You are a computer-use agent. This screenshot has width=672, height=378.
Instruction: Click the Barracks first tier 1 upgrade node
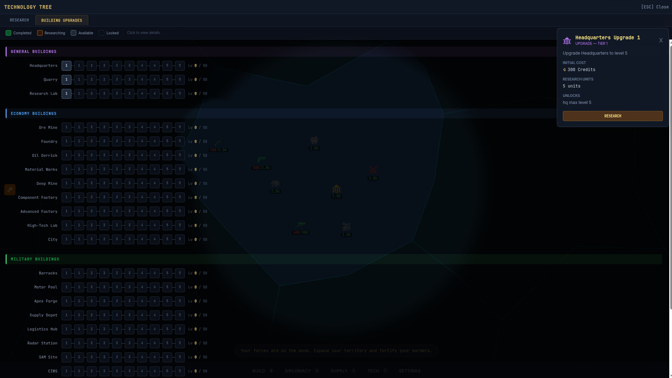[x=66, y=273]
